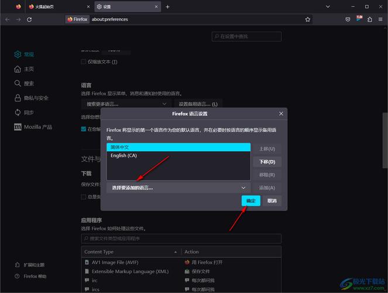Sort by the Action column header
The width and height of the screenshot is (388, 293).
(231, 251)
